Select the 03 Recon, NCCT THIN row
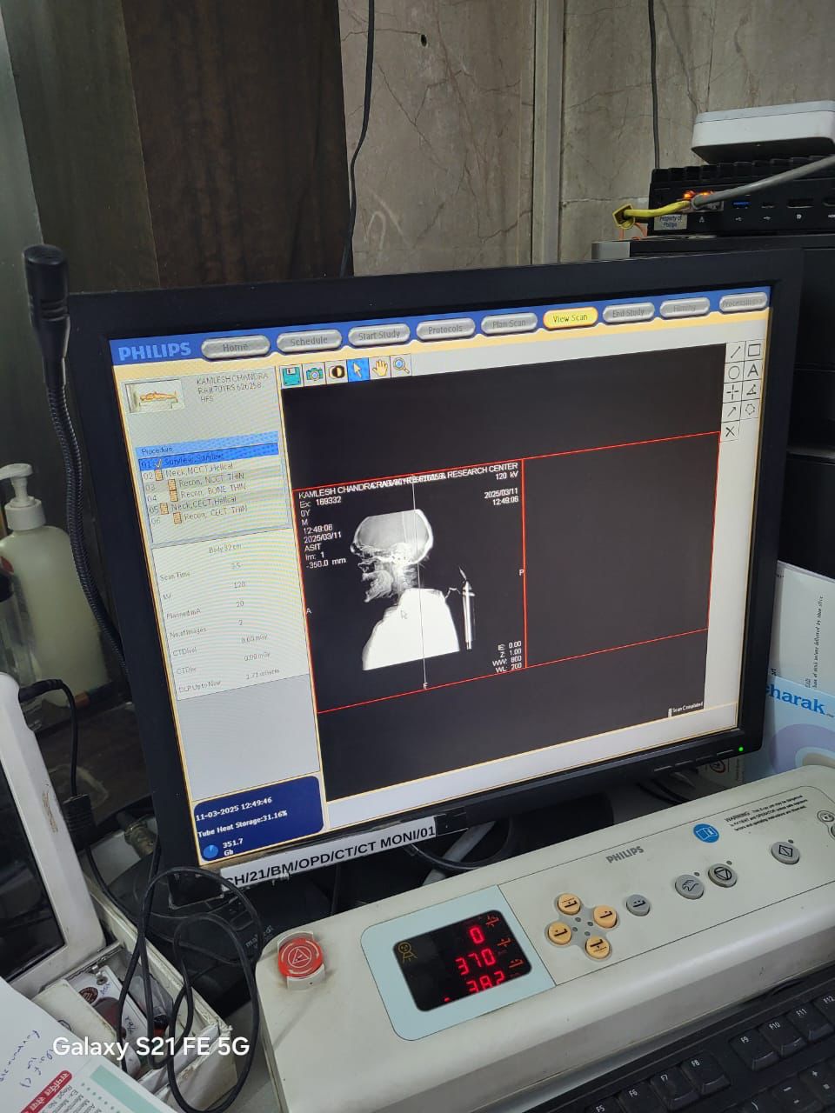Viewport: 835px width, 1113px height. coord(210,480)
